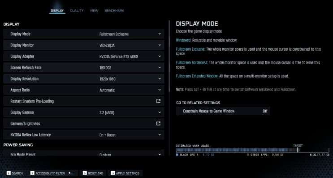Viewport: 333px width, 178px height.
Task: Expand the Display Gamma dropdown
Action: [x=160, y=113]
